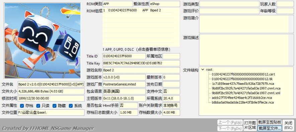Click the 游戏版本 field v2.0.0 (v0)
Image resolution: width=296 pixels, height=132 pixels.
(124, 77)
